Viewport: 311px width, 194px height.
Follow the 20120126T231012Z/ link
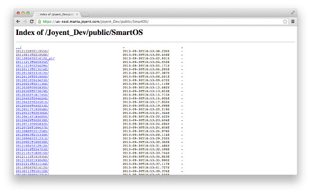click(x=33, y=73)
